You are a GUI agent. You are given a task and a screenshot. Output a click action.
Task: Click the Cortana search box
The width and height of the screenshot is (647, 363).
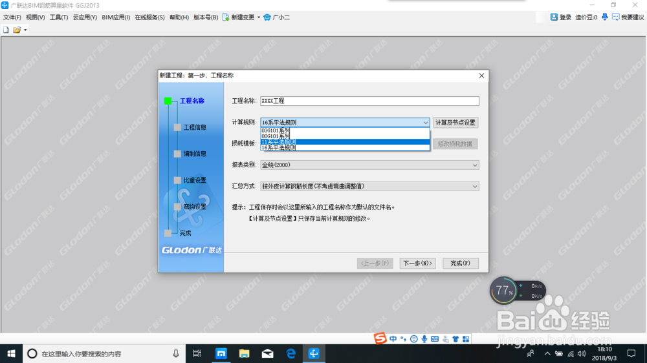[104, 353]
